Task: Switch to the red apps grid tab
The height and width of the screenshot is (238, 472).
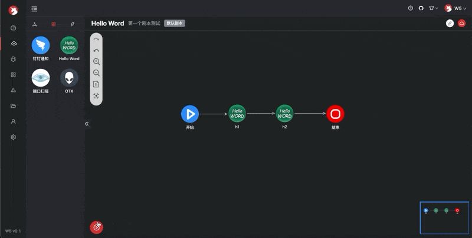Action: (x=54, y=24)
